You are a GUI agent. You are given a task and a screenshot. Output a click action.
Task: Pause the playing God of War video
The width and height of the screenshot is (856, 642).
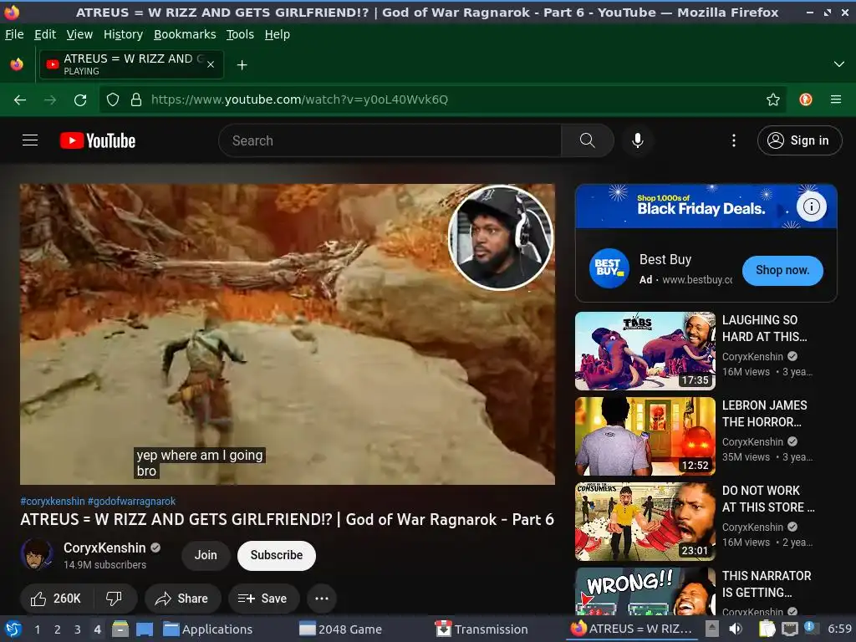(x=288, y=334)
